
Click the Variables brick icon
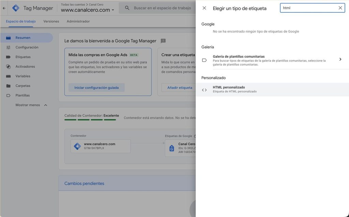[x=8, y=76]
